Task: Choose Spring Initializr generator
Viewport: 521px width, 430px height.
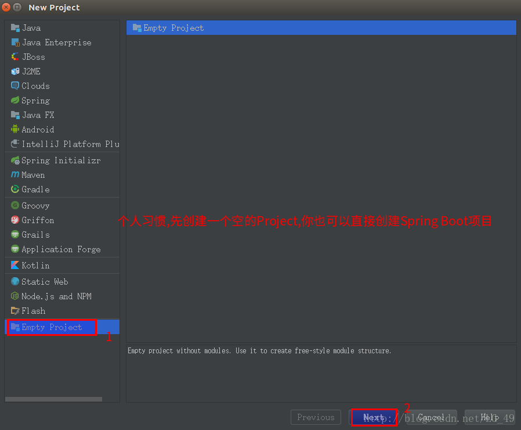Action: pyautogui.click(x=62, y=160)
